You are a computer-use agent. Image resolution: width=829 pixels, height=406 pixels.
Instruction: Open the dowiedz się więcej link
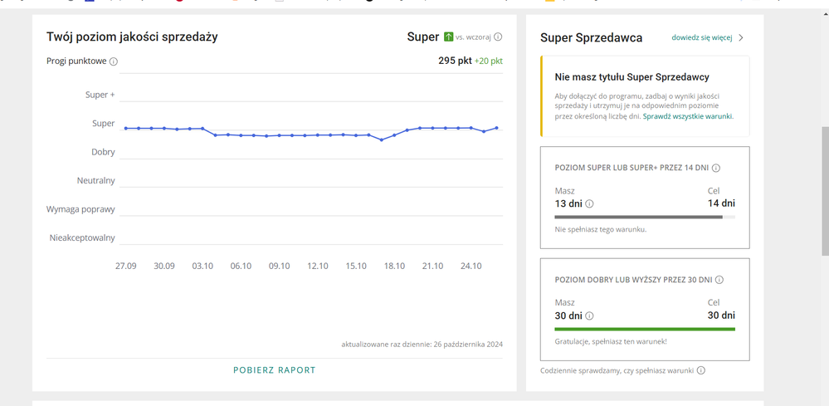[x=701, y=37]
